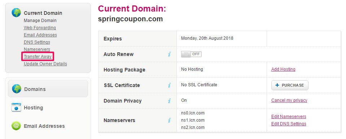Click the Domain Privacy On value

184,100
